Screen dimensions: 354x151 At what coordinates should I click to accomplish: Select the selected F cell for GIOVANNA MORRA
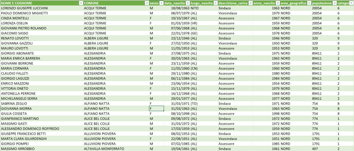(x=156, y=109)
